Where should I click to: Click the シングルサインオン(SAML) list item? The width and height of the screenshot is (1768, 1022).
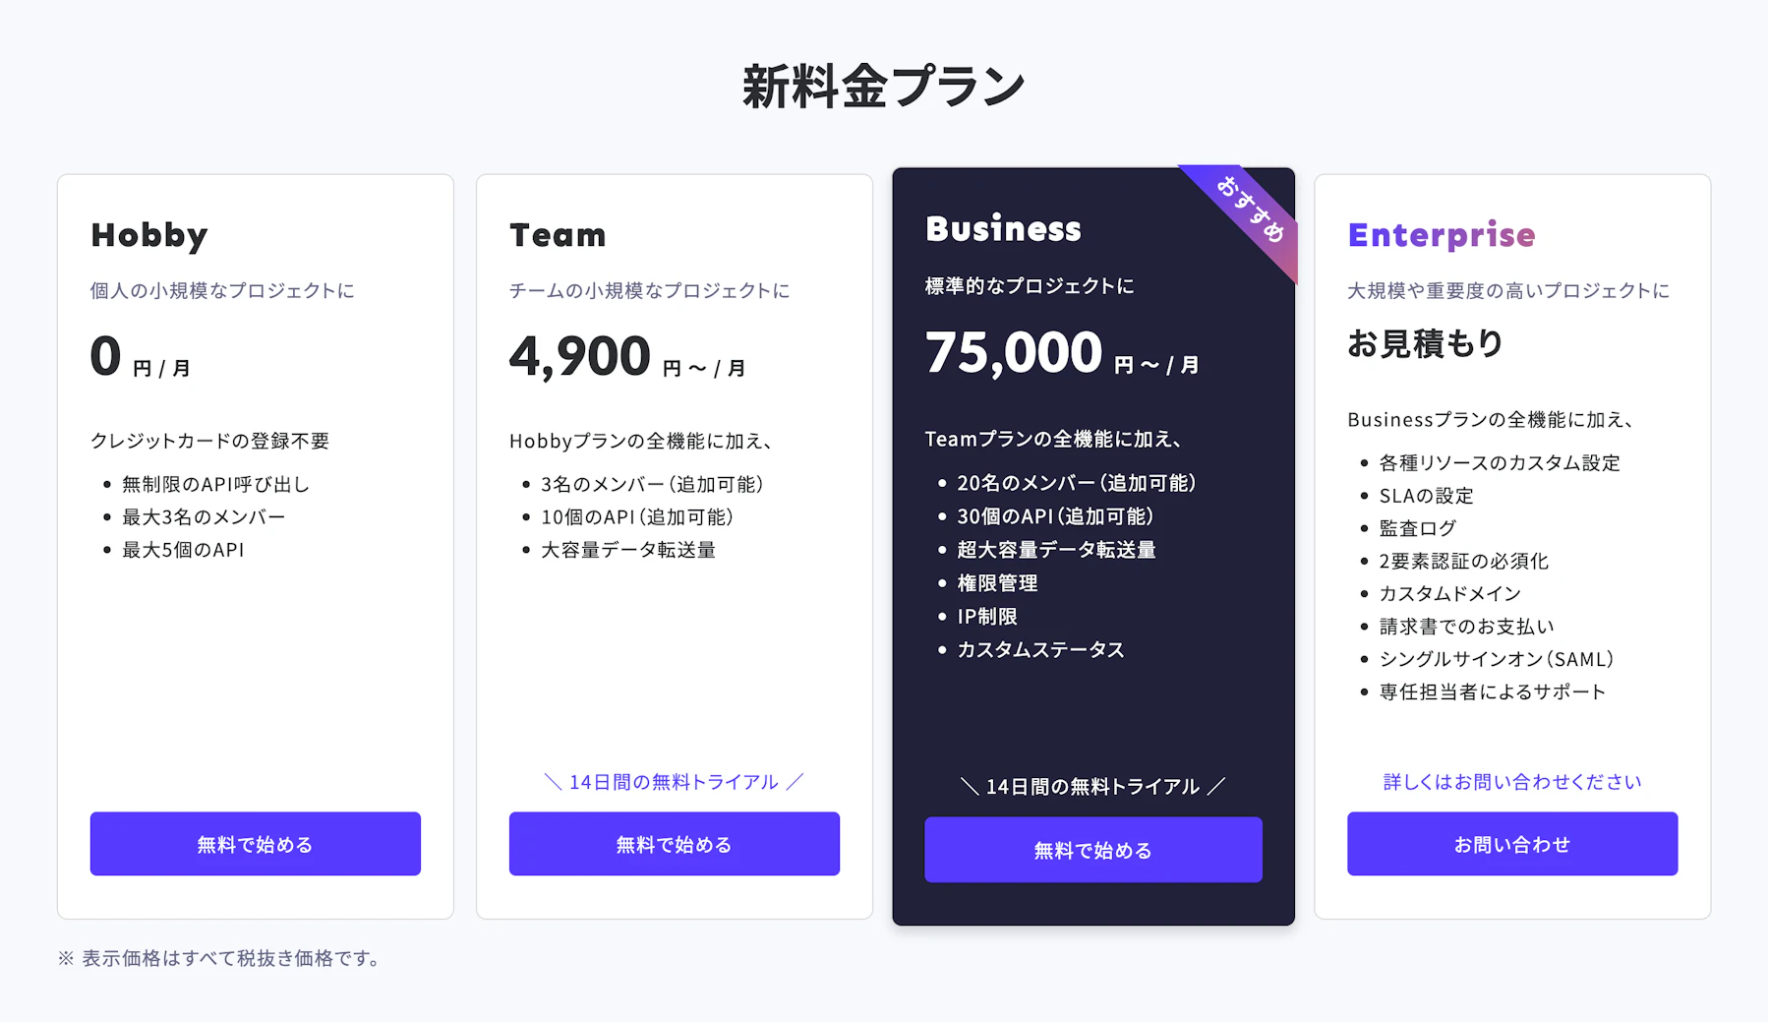[x=1497, y=659]
